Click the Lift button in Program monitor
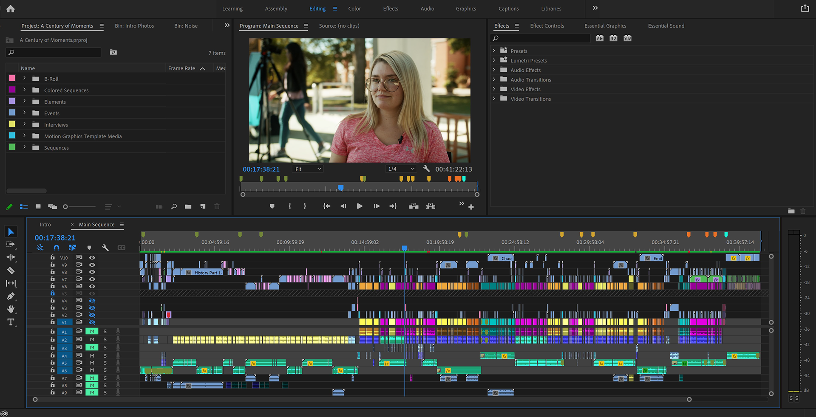816x417 pixels. point(414,206)
